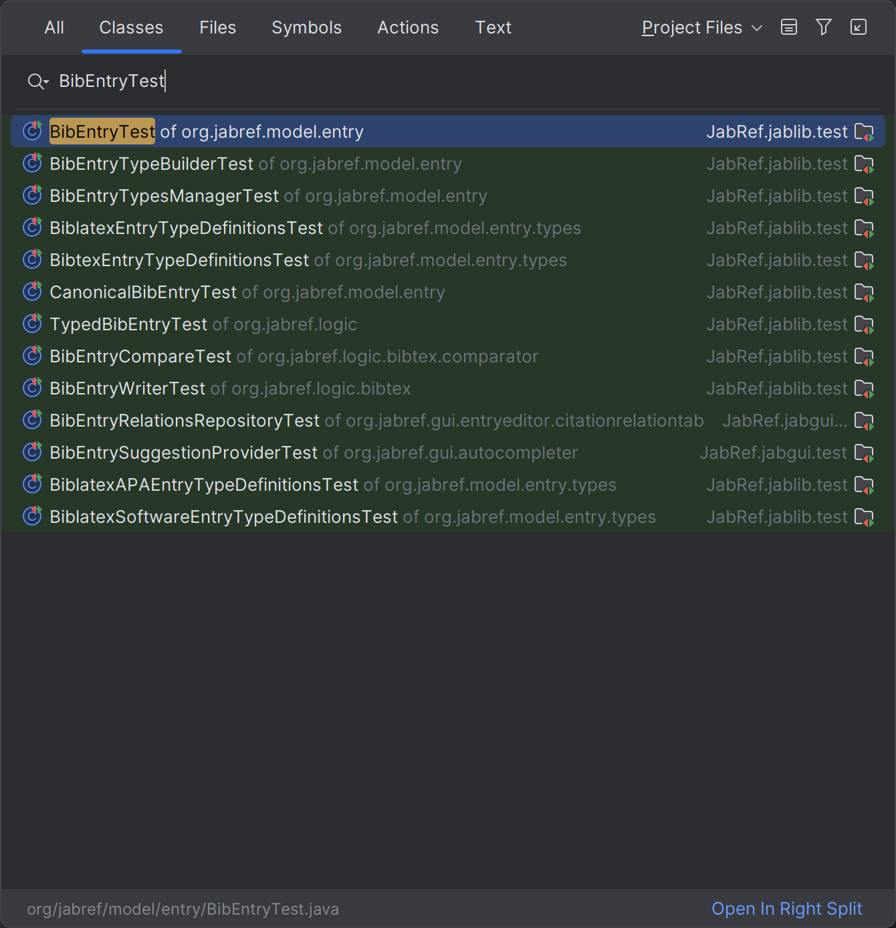Click module folder icon on BibEntryRelationsRepositoryTest row
This screenshot has height=928, width=896.
click(865, 421)
